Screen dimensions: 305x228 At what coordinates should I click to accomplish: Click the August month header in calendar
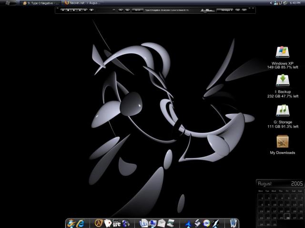(265, 184)
